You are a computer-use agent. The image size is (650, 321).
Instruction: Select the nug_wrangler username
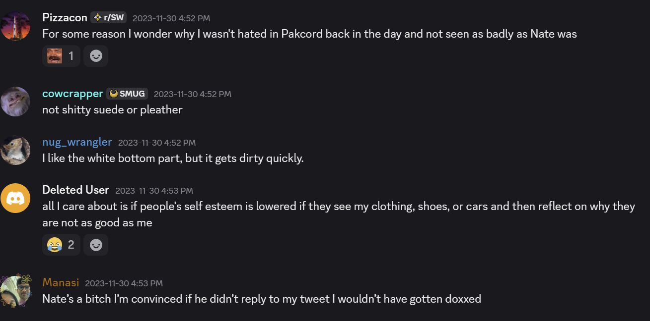(x=77, y=142)
